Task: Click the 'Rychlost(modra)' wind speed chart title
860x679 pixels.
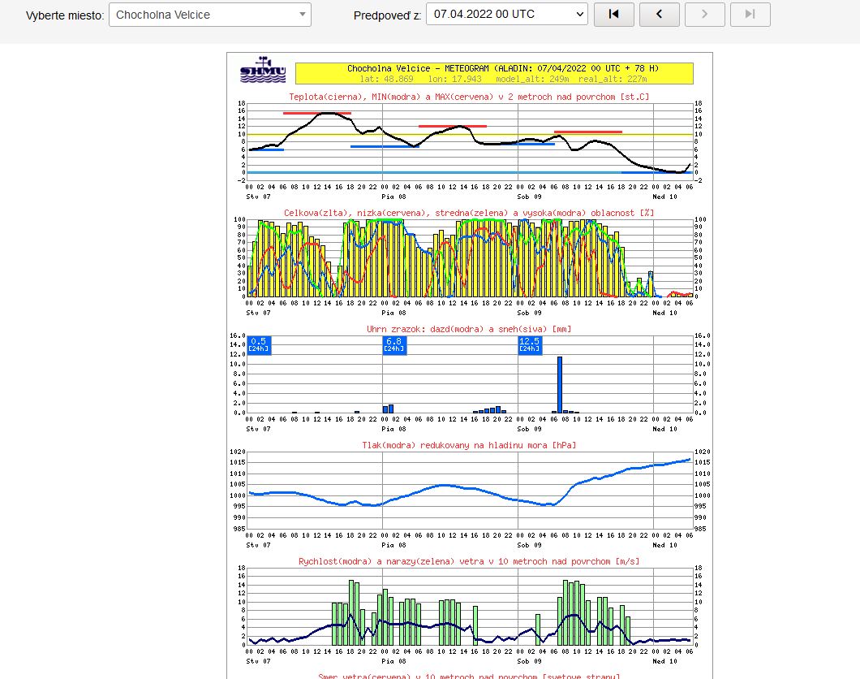Action: click(469, 561)
